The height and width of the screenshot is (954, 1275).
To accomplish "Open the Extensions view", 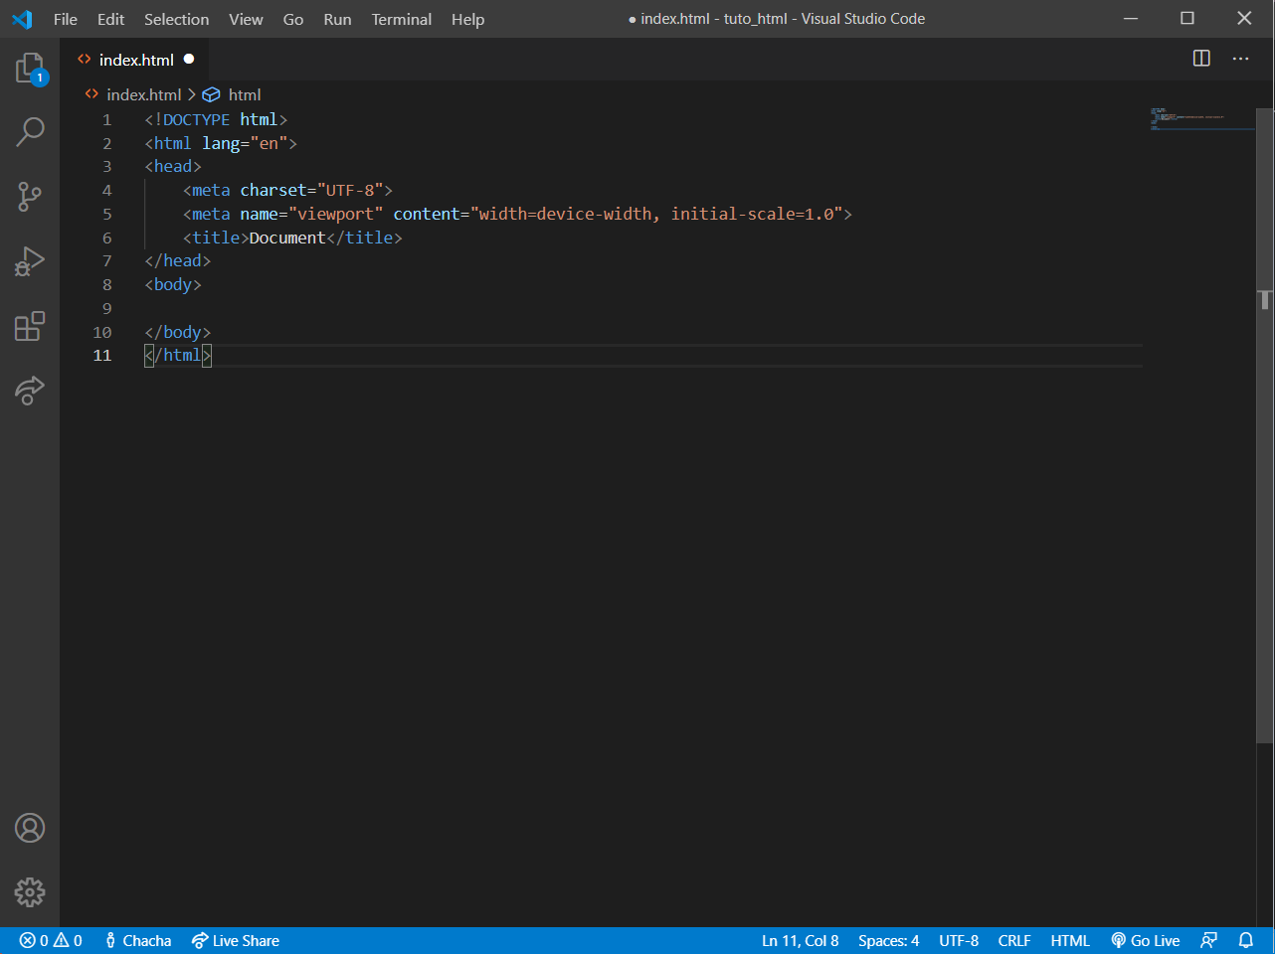I will click(30, 326).
